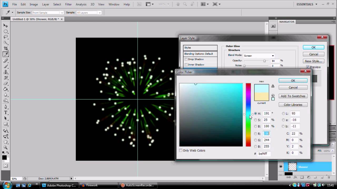
Task: Add a layer mask icon
Action: (x=302, y=177)
